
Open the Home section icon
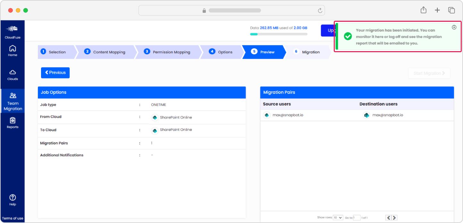tap(13, 48)
